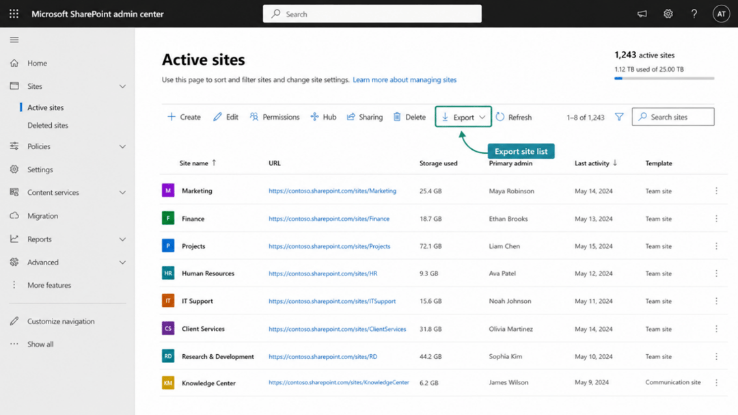Click the Edit toolbar button
738x415 pixels.
click(225, 117)
